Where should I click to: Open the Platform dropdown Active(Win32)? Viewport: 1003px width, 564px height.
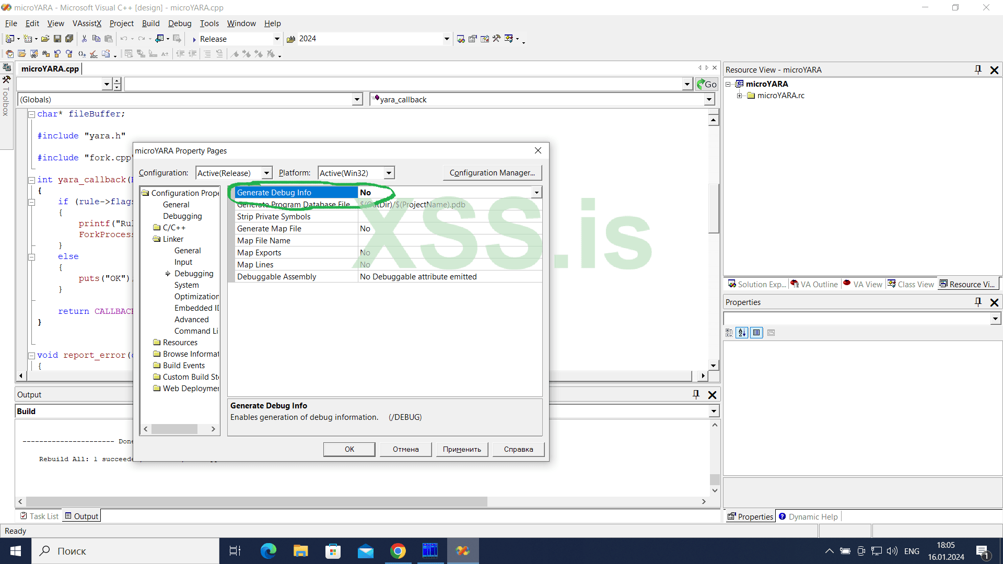[389, 173]
